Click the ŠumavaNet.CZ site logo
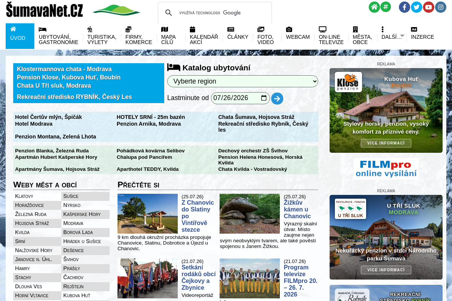 pos(44,10)
